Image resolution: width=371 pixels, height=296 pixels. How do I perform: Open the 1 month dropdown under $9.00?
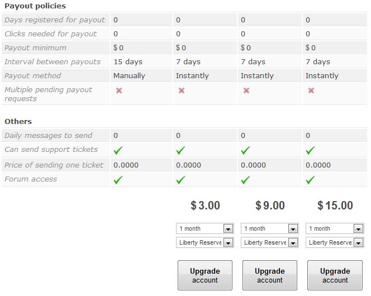270,228
